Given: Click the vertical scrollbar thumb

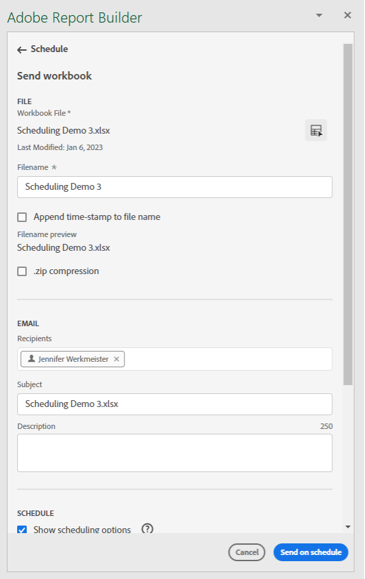Looking at the screenshot, I should (x=348, y=214).
